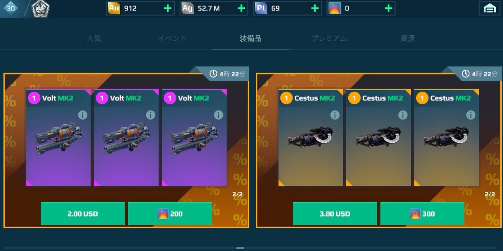Image resolution: width=503 pixels, height=251 pixels.
Task: Add more fire token currency
Action: [x=389, y=8]
